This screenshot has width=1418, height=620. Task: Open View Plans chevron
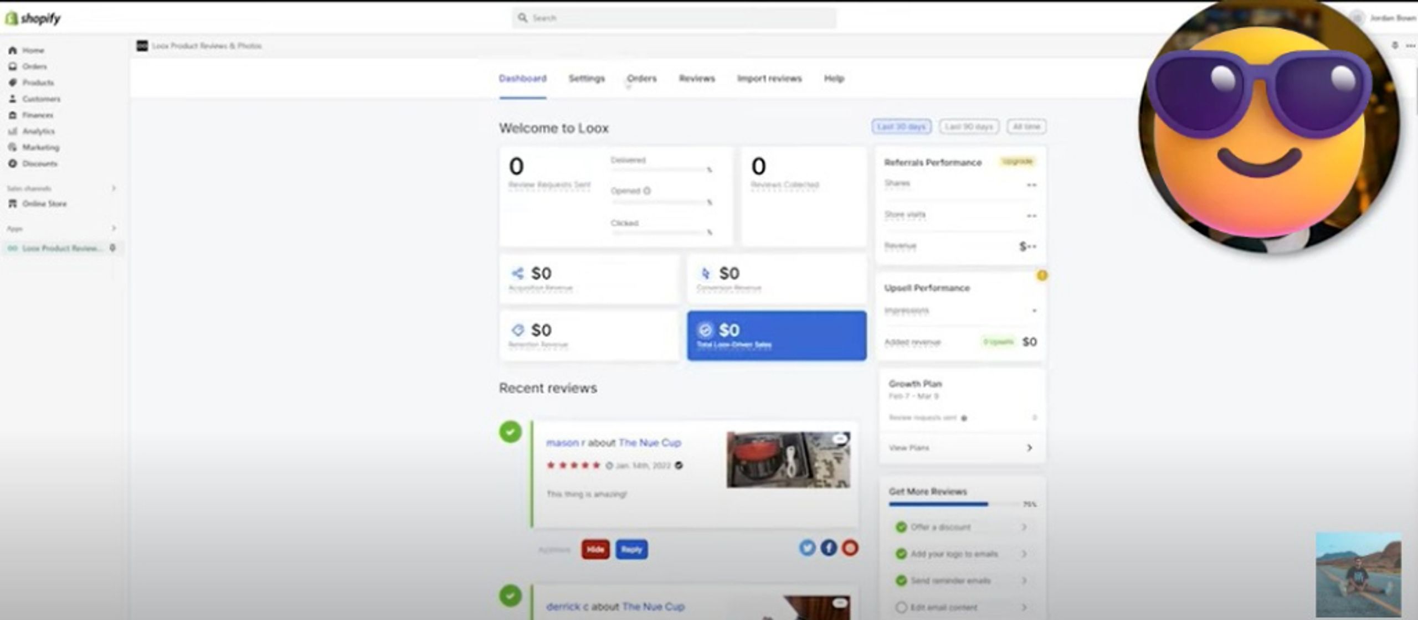[x=1029, y=448]
